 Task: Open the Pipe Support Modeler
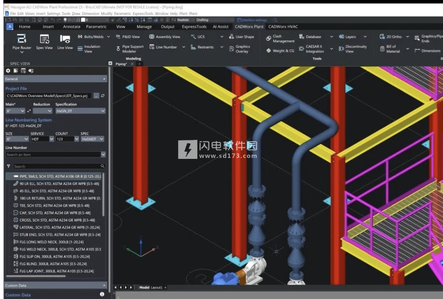click(x=130, y=49)
